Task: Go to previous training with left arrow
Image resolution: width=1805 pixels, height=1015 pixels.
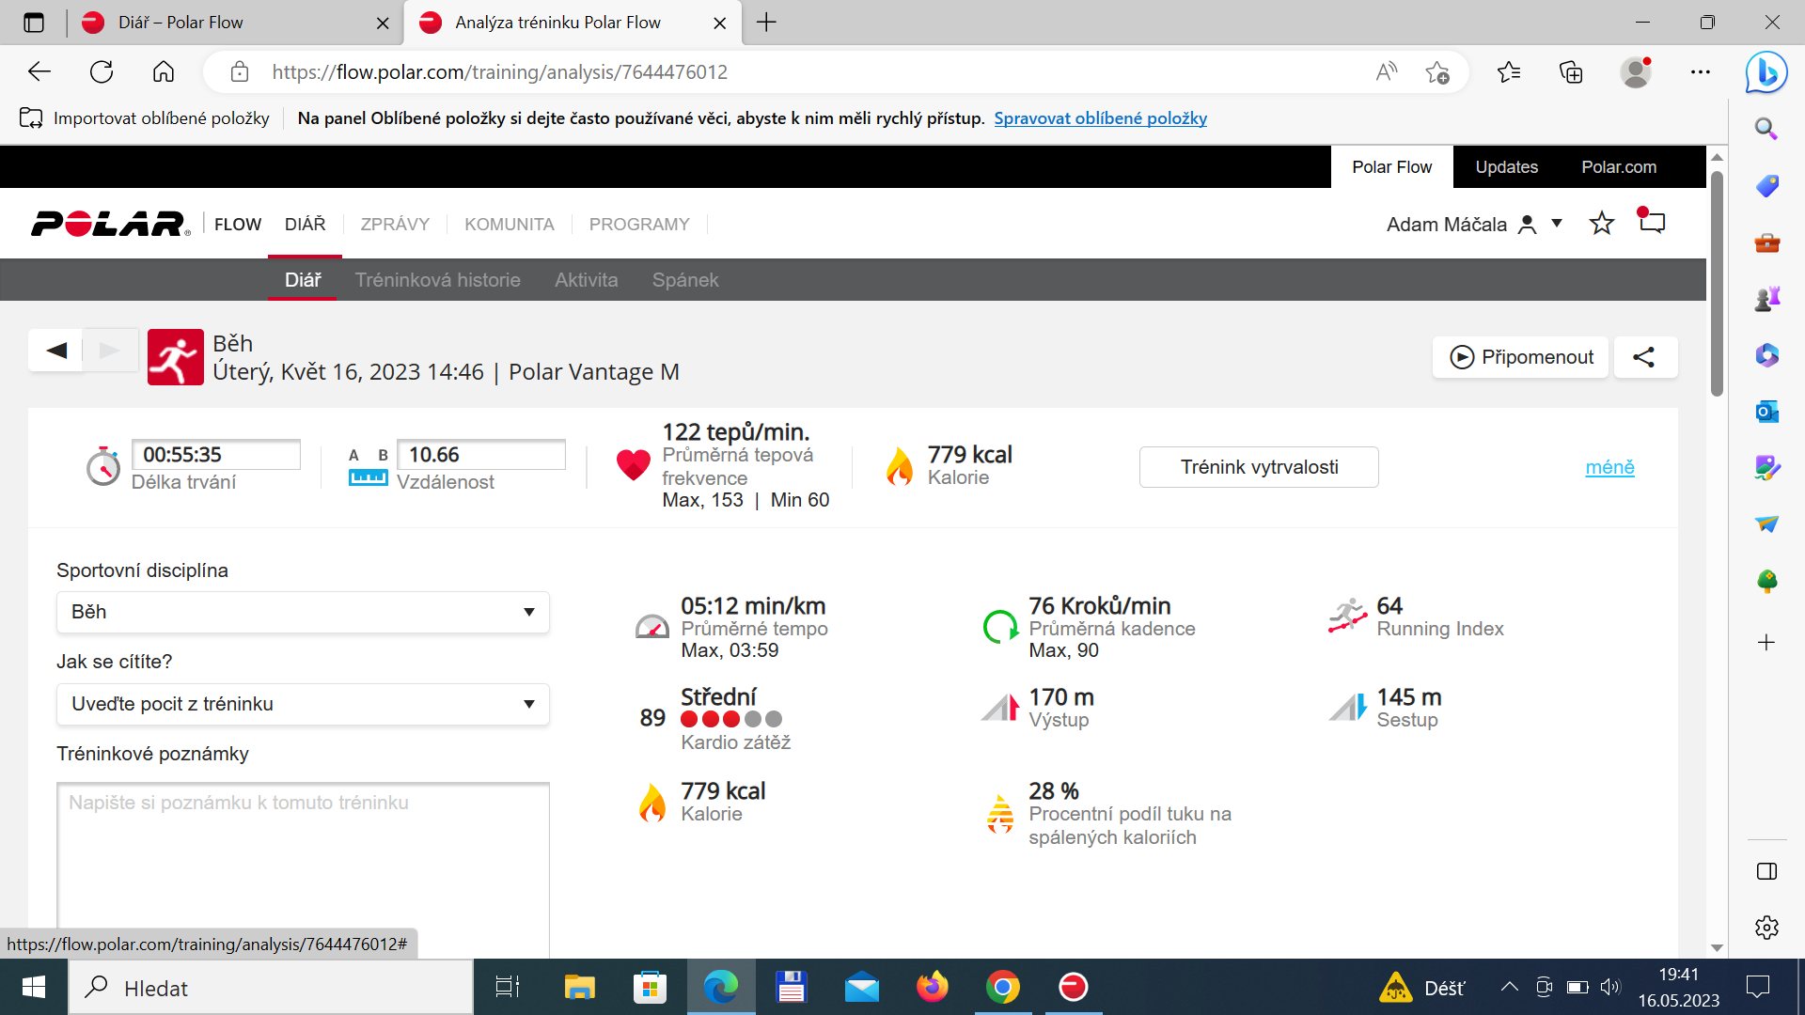Action: click(56, 351)
